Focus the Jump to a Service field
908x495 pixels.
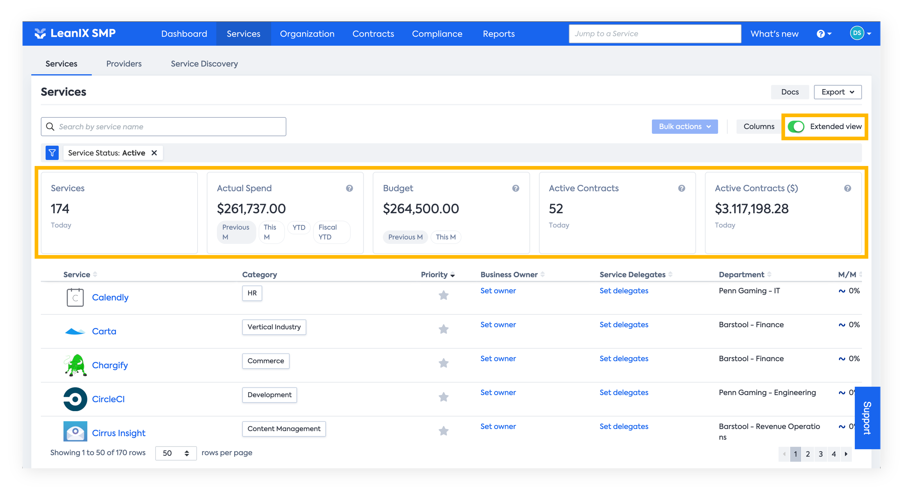[x=654, y=34]
